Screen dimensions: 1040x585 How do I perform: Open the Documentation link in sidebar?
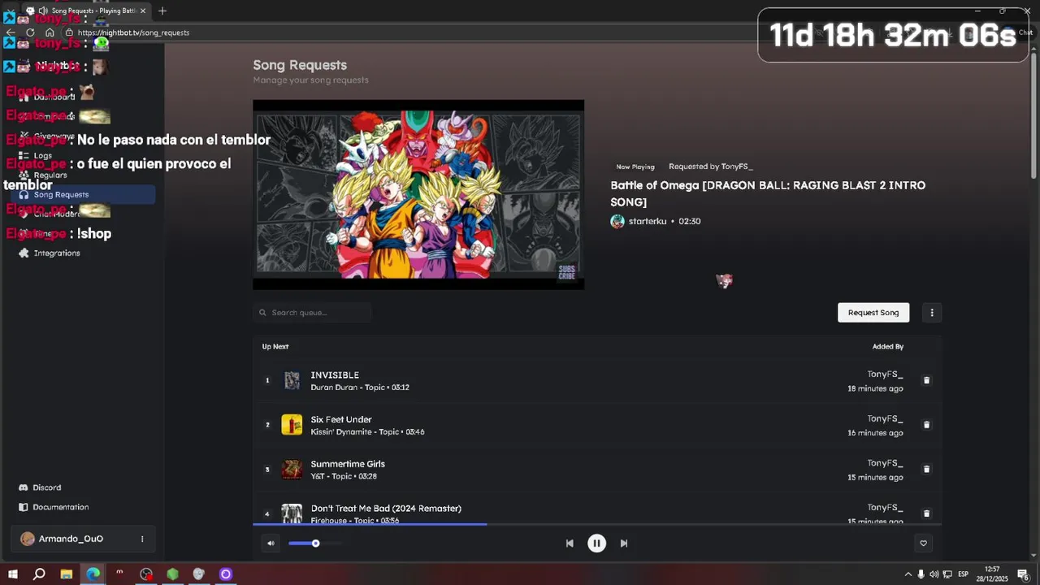pyautogui.click(x=61, y=507)
